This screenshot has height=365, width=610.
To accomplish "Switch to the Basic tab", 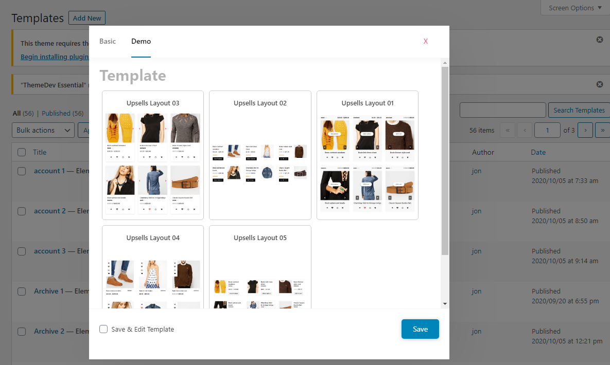I will tap(108, 41).
